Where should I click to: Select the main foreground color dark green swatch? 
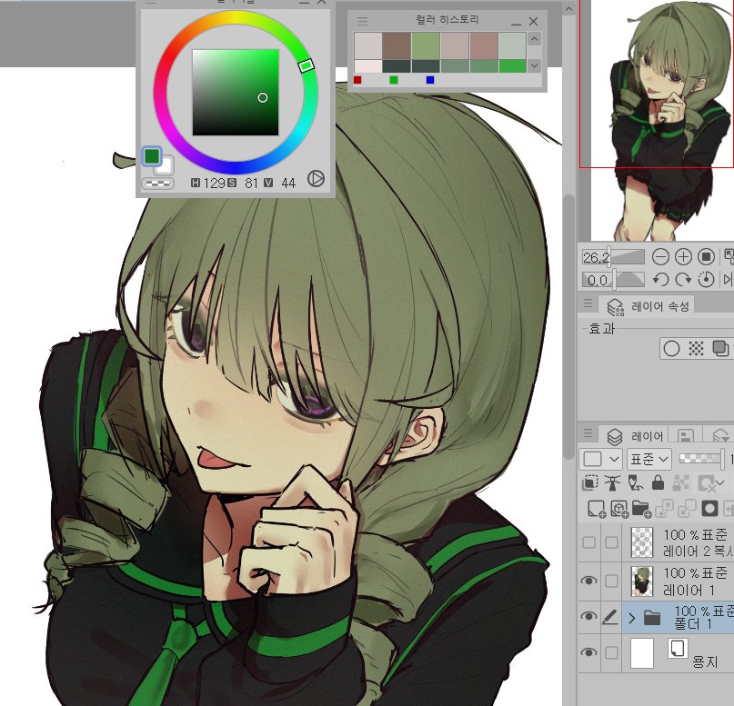pos(152,156)
